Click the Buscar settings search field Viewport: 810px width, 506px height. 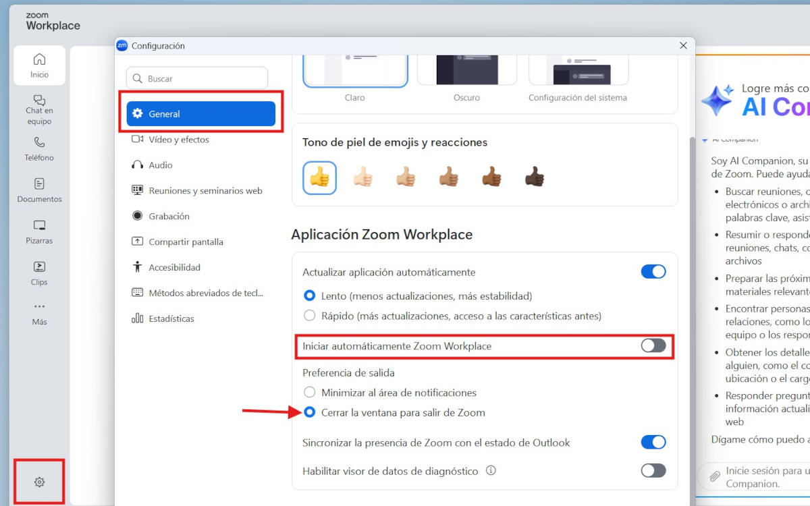(197, 79)
